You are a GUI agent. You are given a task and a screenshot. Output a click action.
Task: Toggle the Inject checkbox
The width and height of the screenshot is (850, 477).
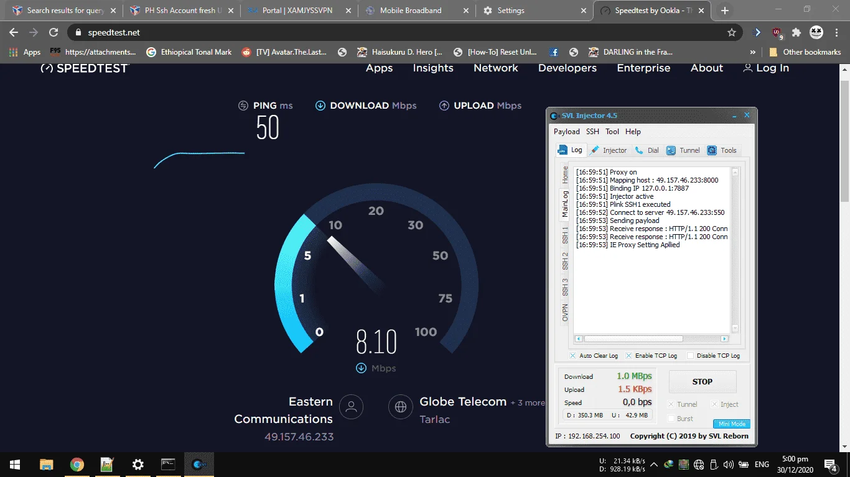click(714, 404)
